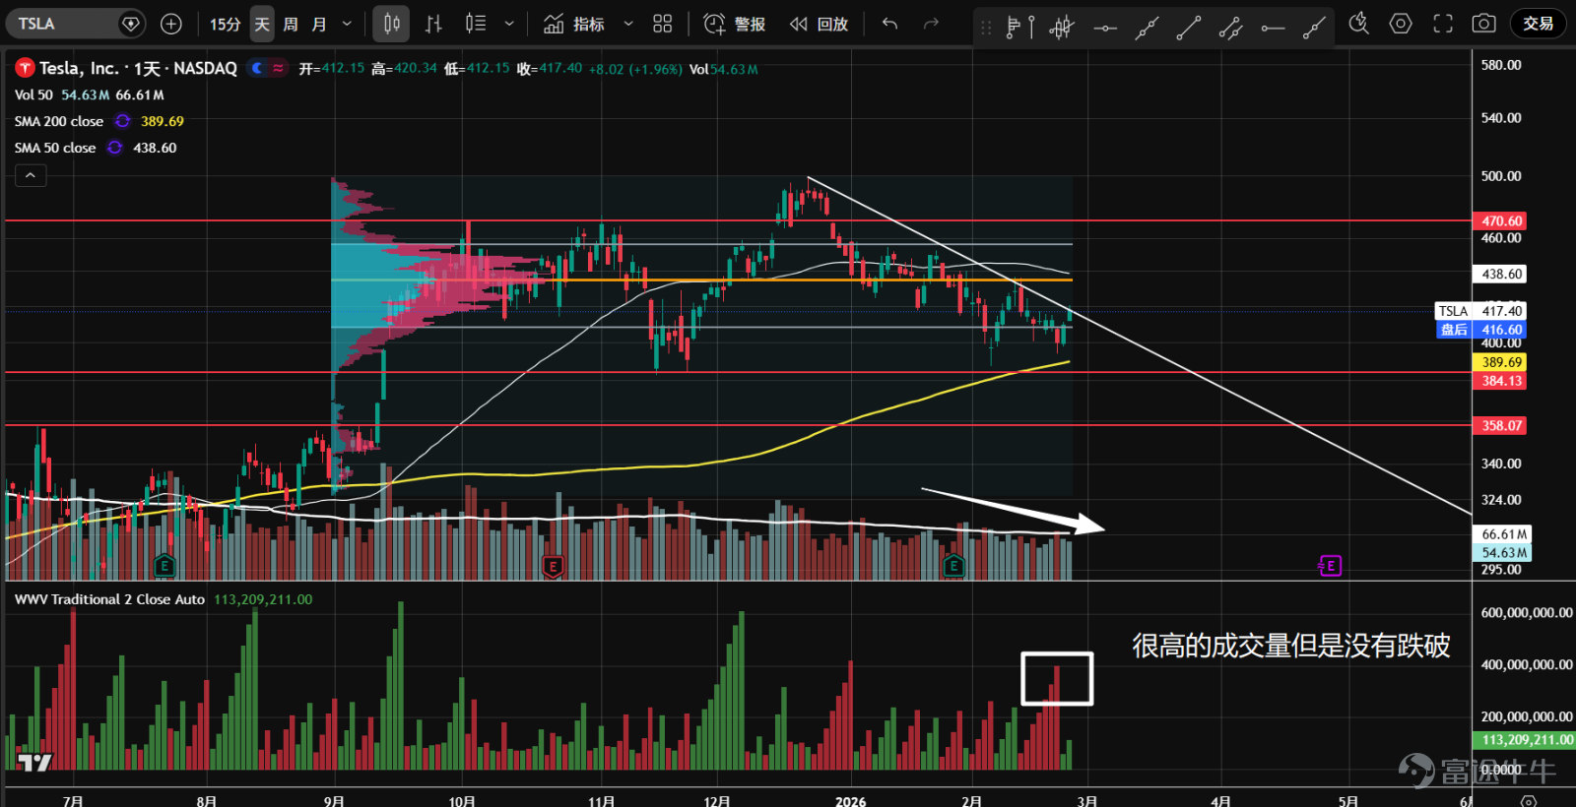Select the 天 daily timeframe
Image resolution: width=1576 pixels, height=807 pixels.
pos(262,24)
